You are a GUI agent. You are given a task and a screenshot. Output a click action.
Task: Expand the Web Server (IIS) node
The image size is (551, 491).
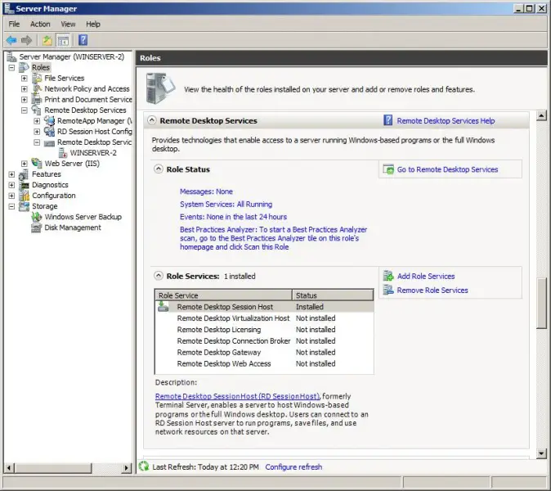(25, 164)
